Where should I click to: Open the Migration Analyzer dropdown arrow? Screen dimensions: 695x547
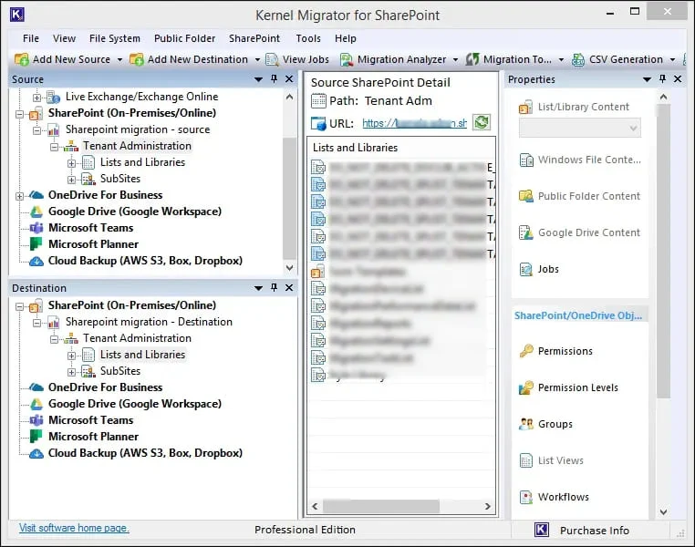(x=455, y=60)
